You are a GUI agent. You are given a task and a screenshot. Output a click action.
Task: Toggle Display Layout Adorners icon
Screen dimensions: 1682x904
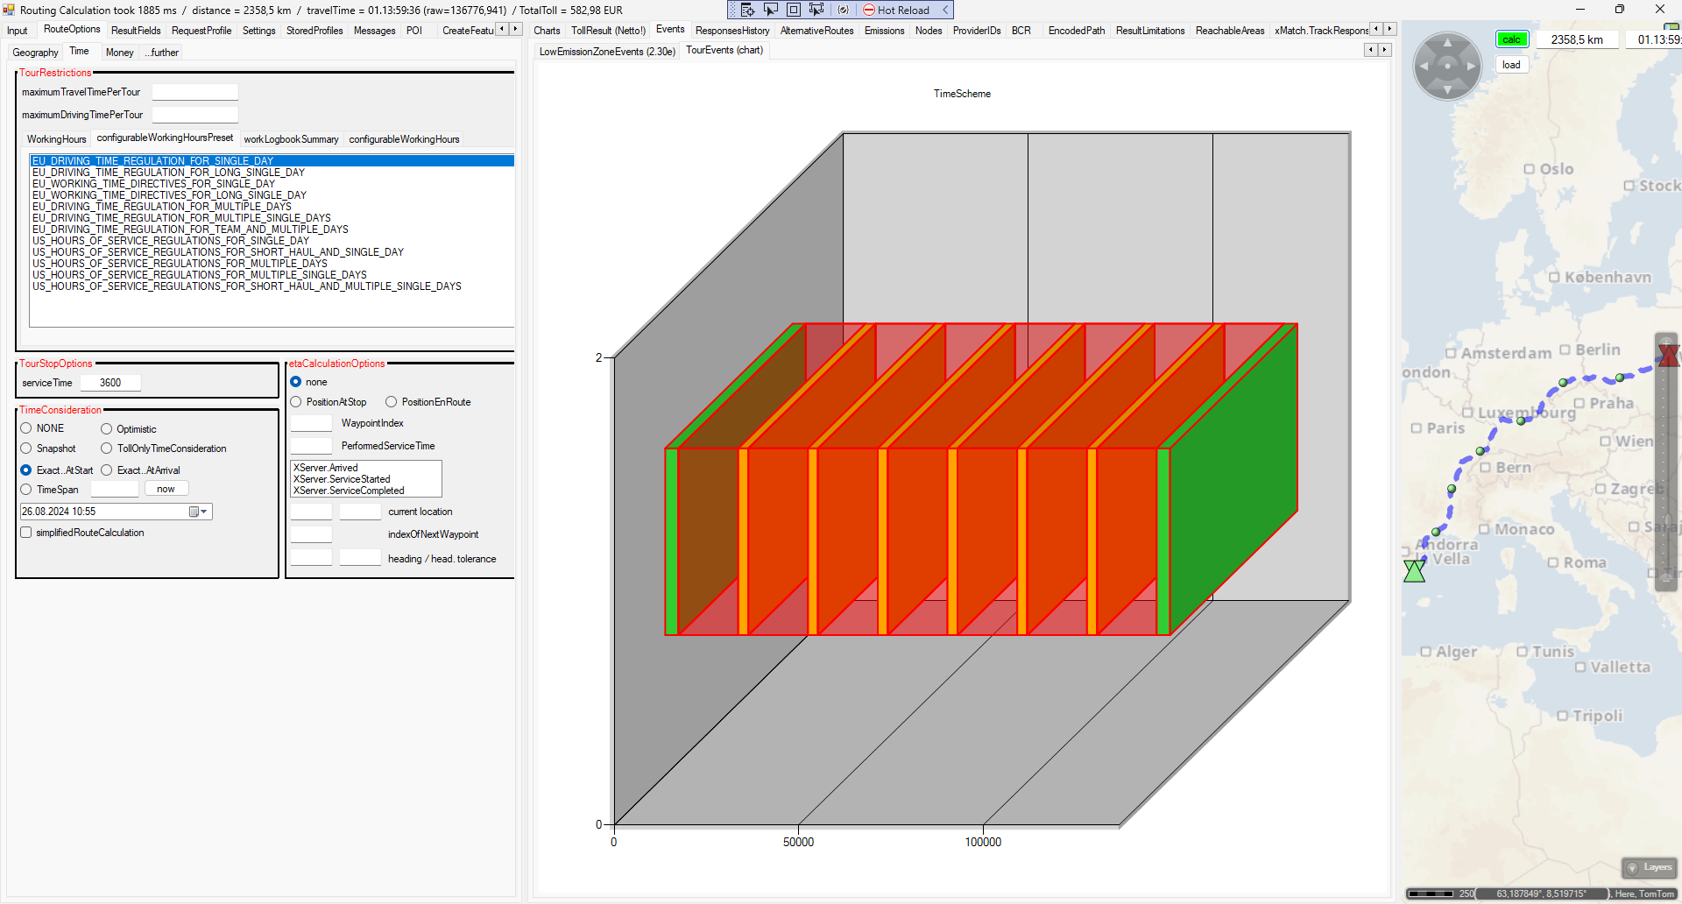[x=794, y=10]
